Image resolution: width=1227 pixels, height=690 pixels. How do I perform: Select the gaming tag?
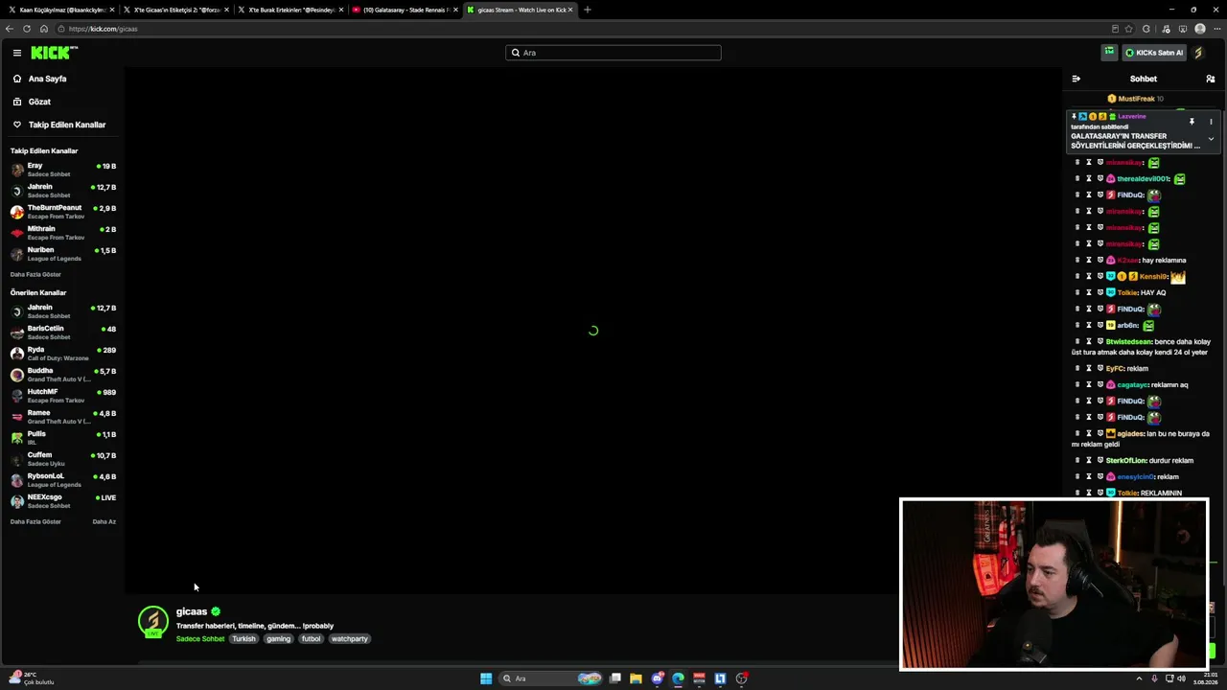coord(278,639)
